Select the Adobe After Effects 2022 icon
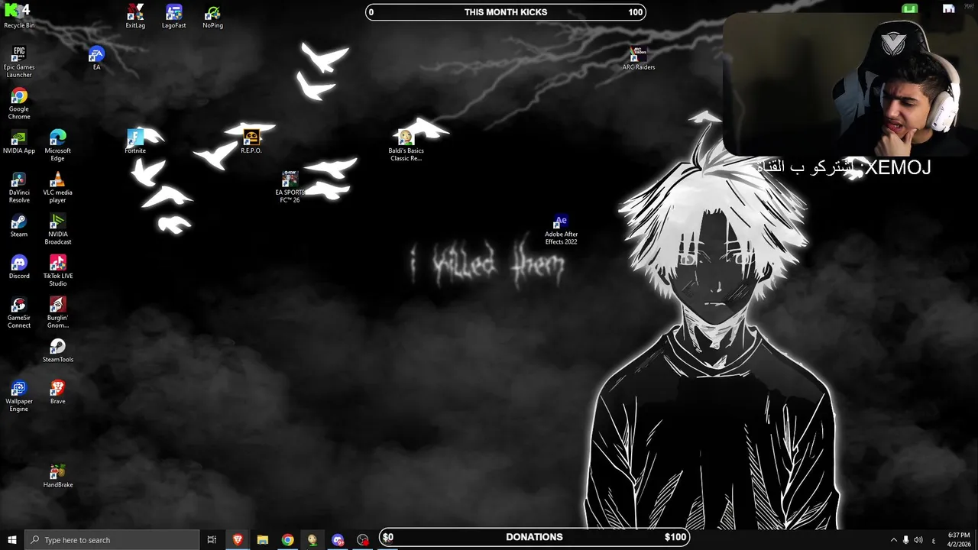978x550 pixels. pos(561,229)
